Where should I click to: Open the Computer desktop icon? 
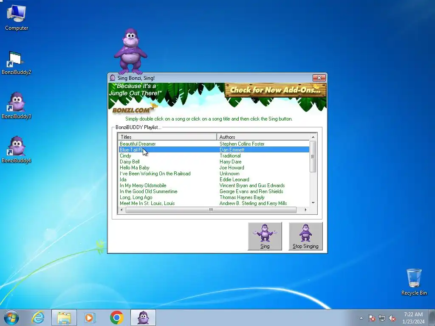(17, 18)
